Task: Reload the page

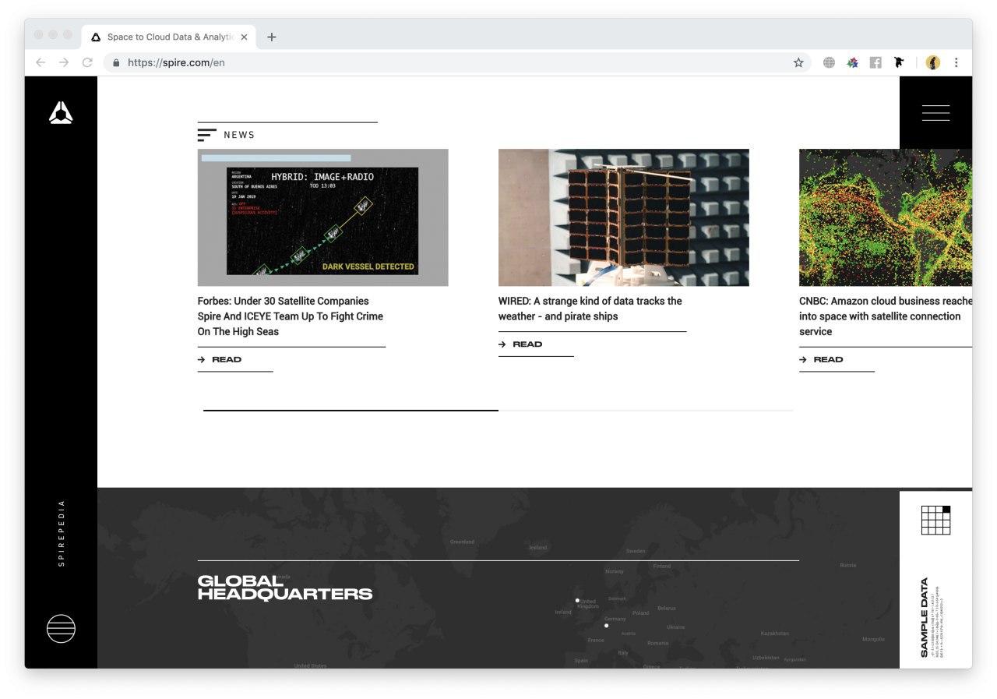Action: (x=87, y=62)
